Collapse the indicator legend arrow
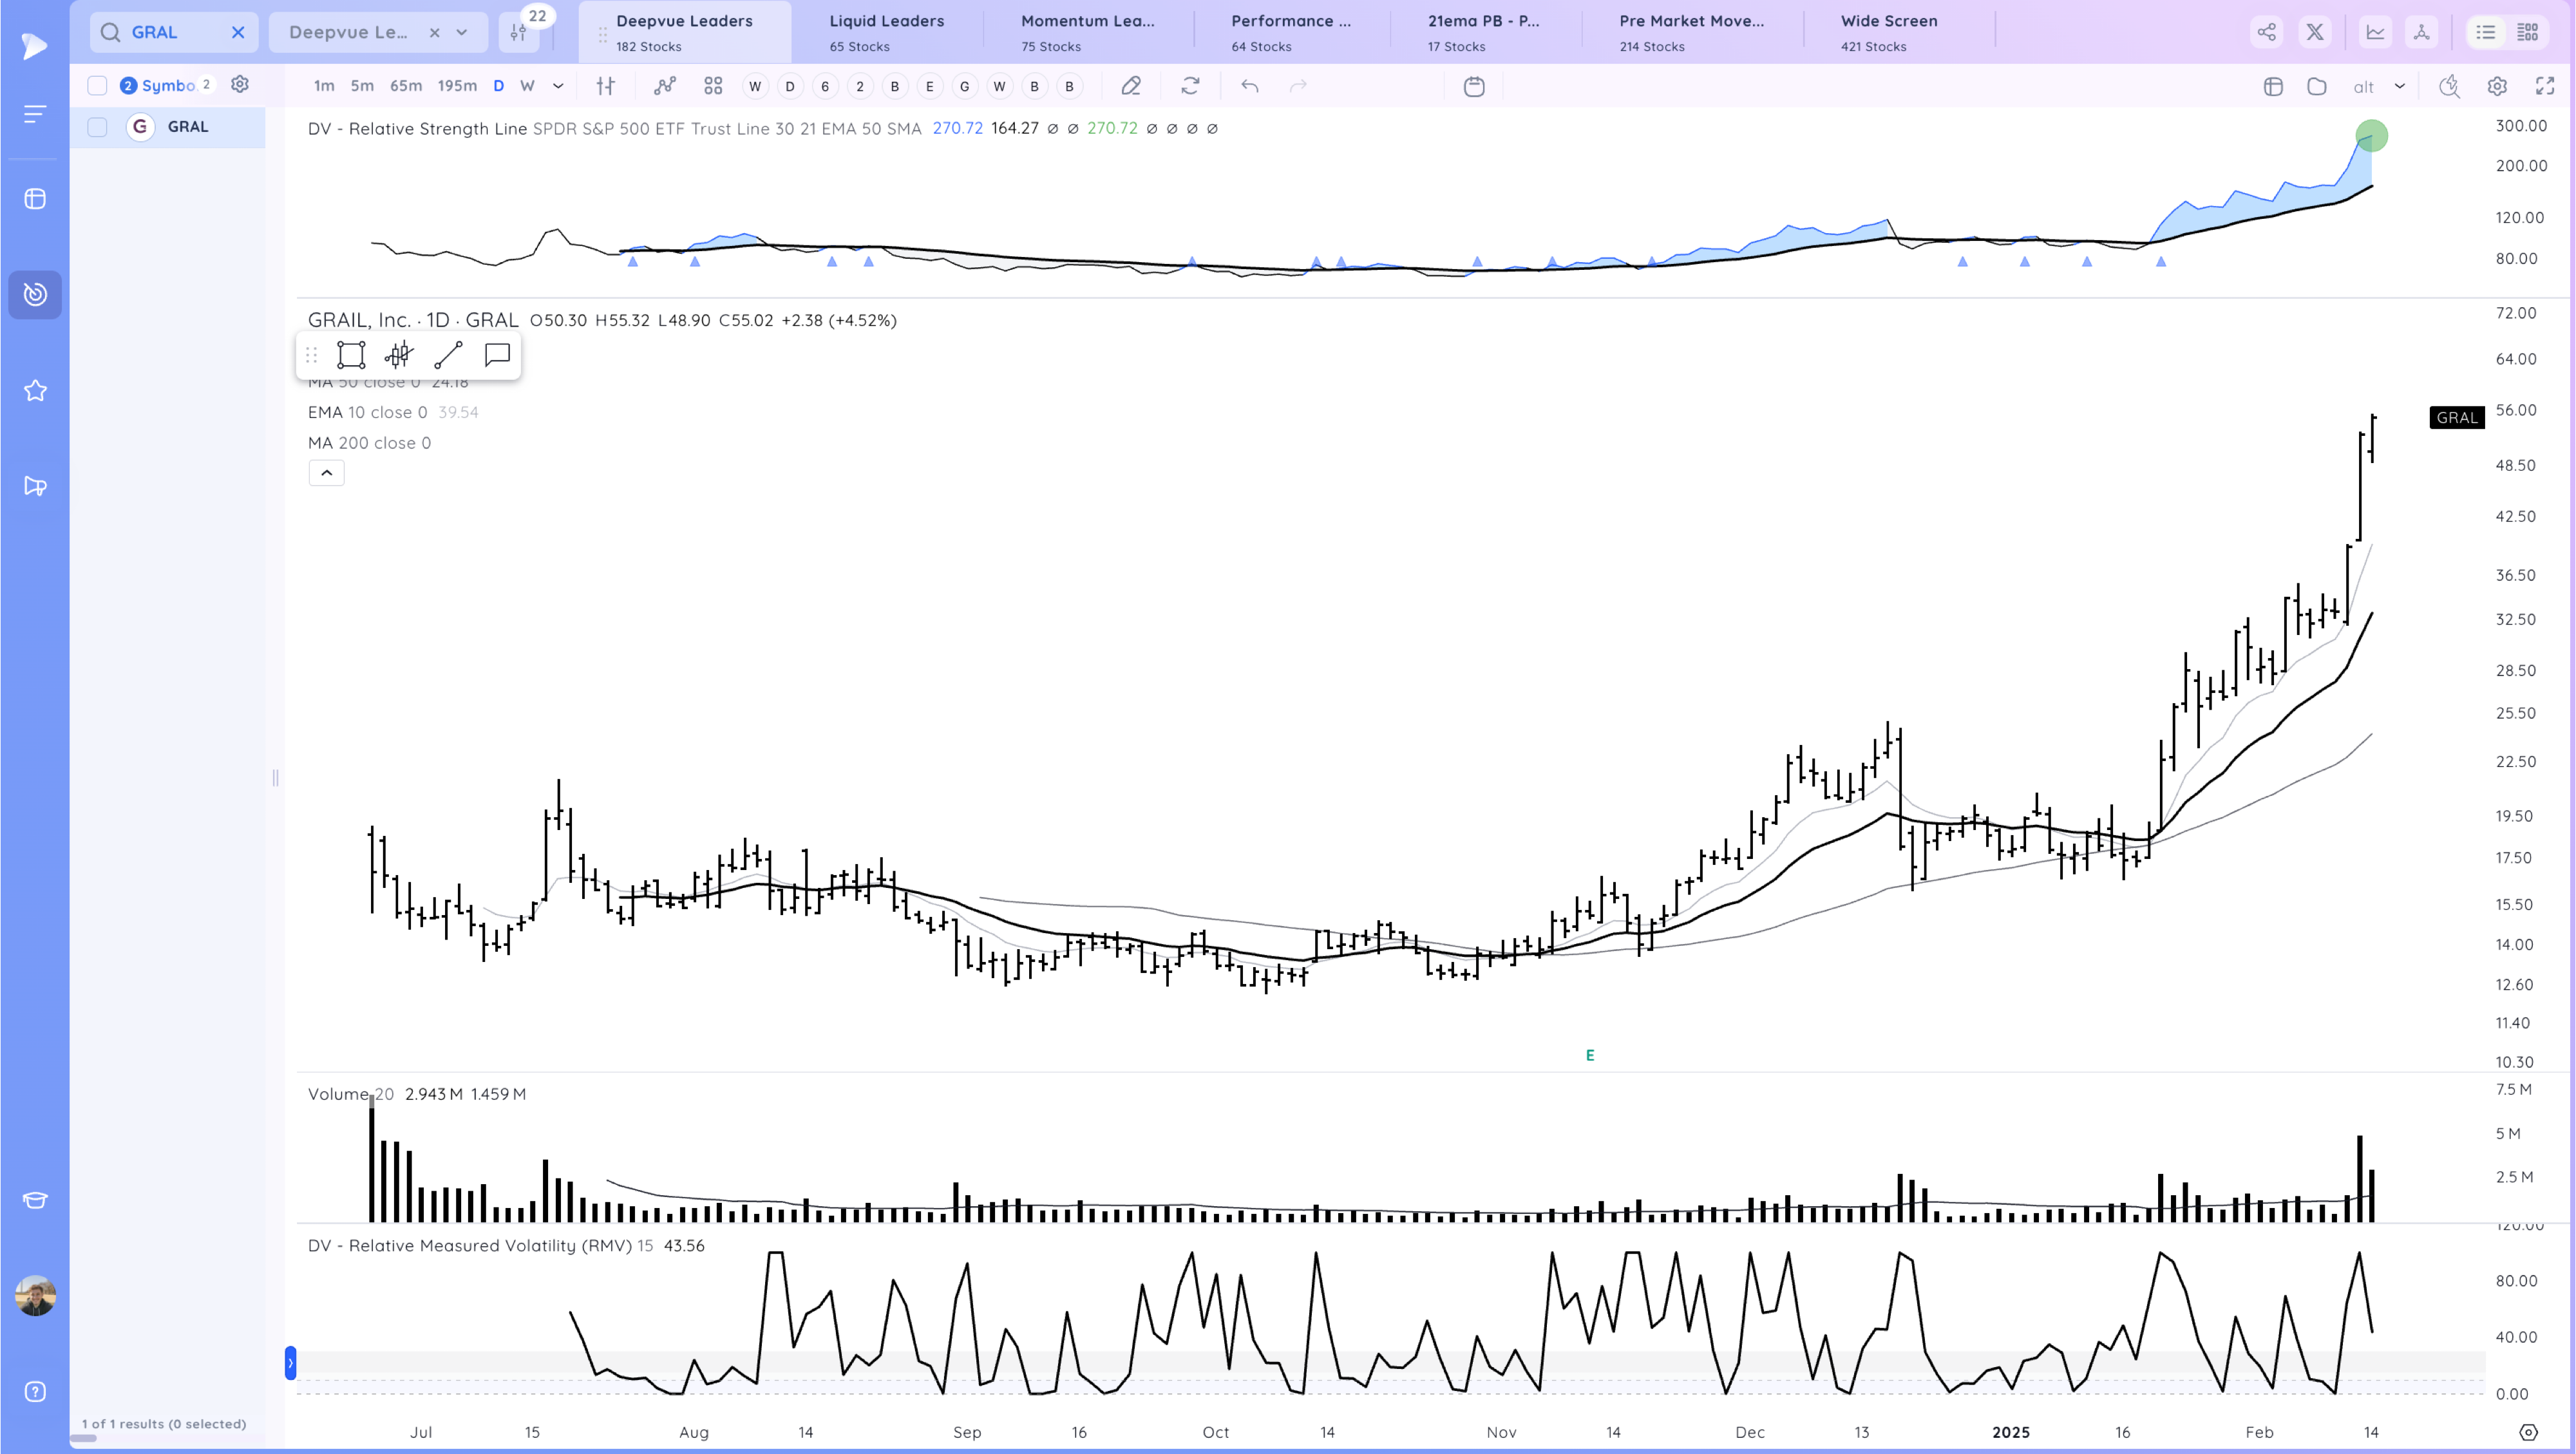 326,473
